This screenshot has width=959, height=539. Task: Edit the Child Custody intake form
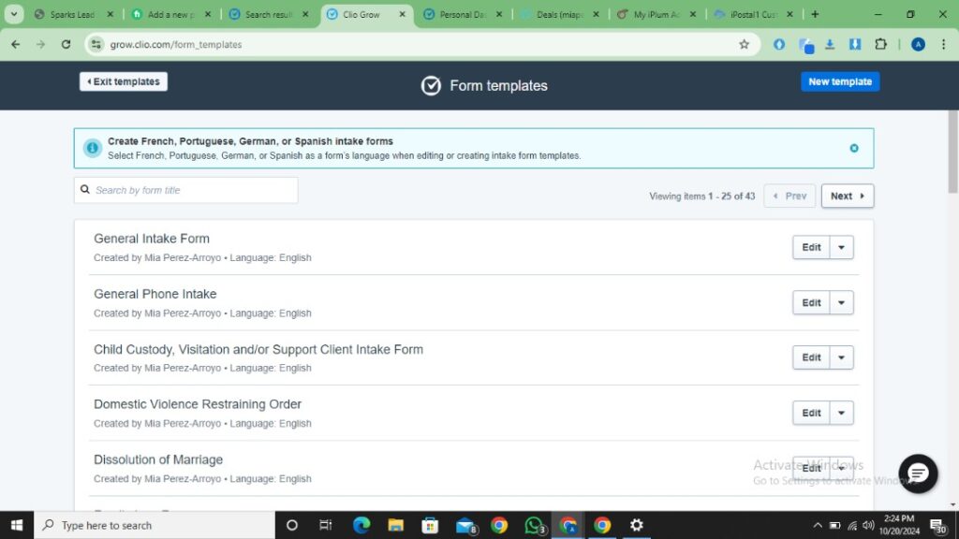(811, 357)
